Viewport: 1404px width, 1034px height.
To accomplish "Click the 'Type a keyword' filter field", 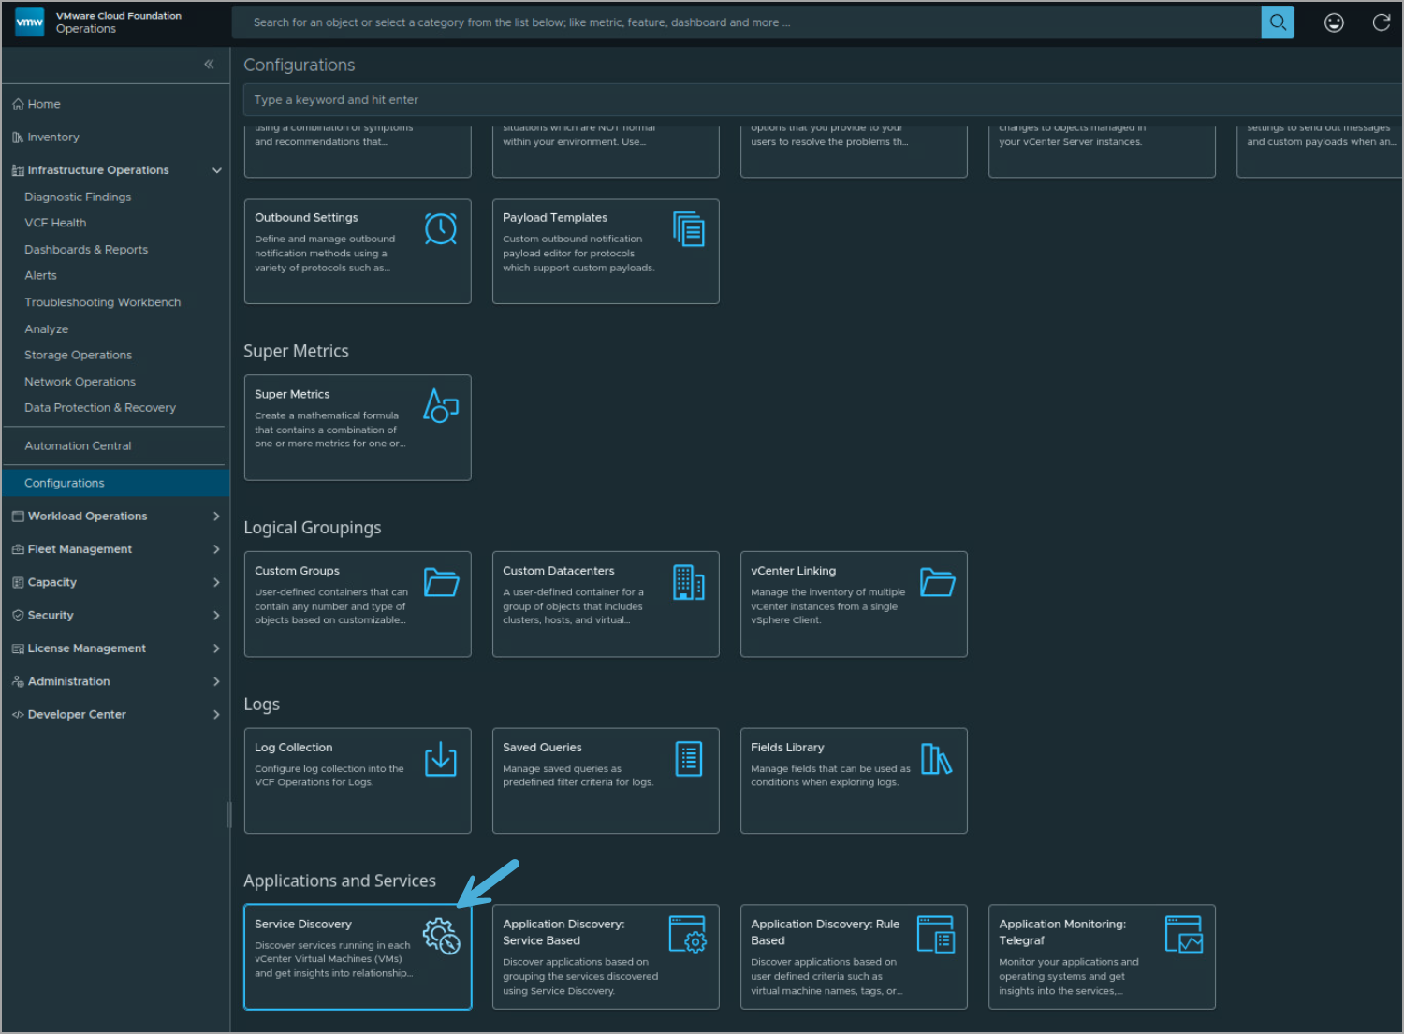I will coord(822,100).
